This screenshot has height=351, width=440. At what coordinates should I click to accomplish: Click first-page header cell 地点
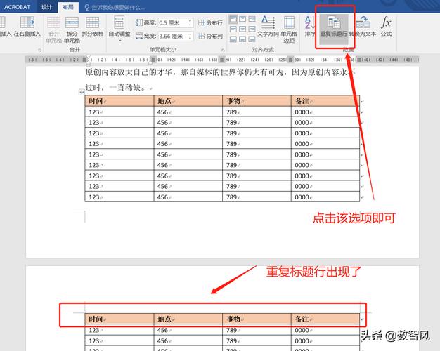(188, 101)
